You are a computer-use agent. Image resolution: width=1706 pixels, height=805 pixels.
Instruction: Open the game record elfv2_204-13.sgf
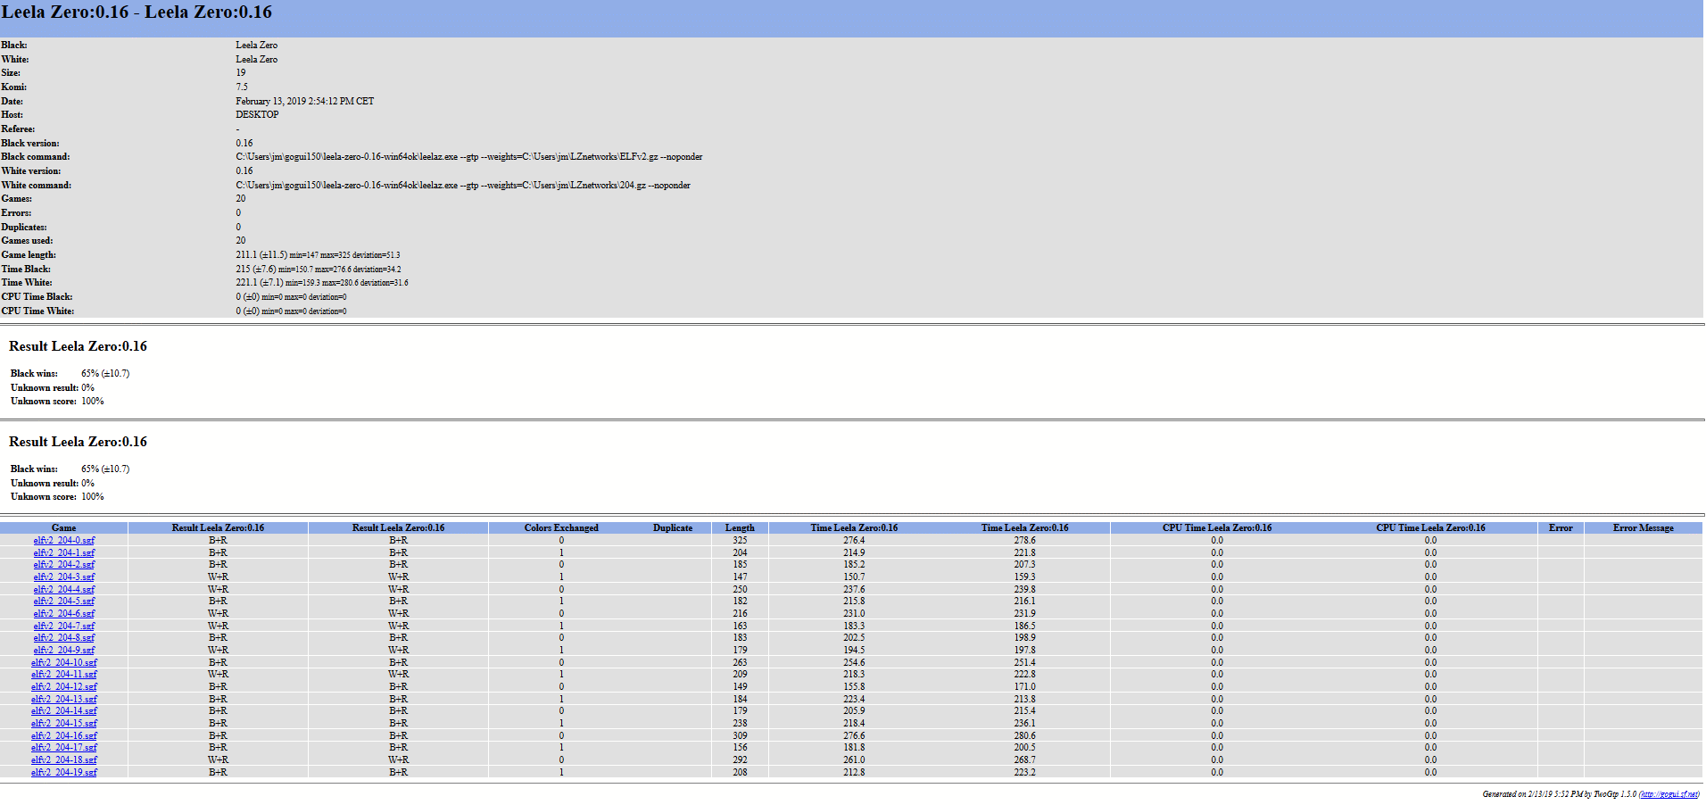coord(63,699)
